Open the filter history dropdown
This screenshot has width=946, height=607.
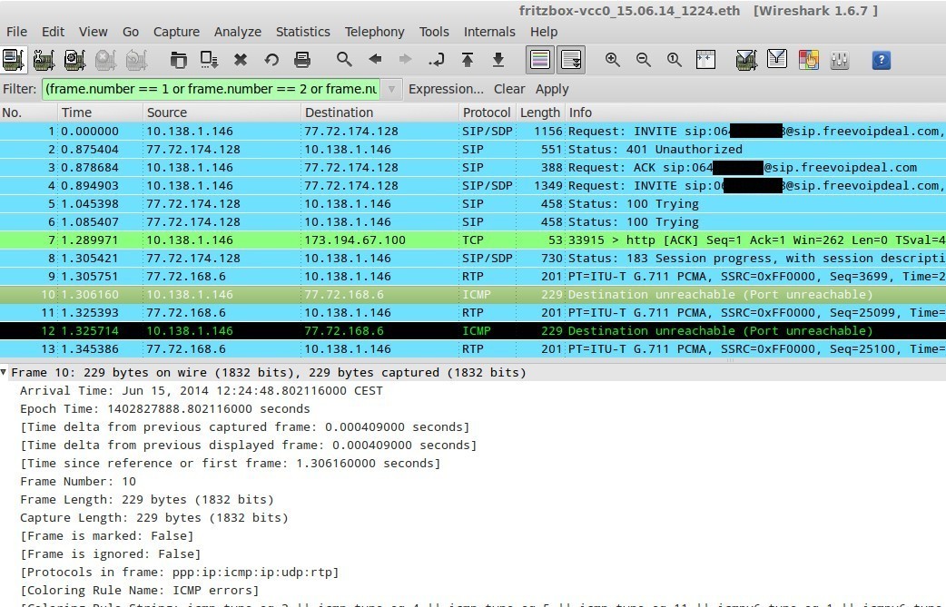391,89
